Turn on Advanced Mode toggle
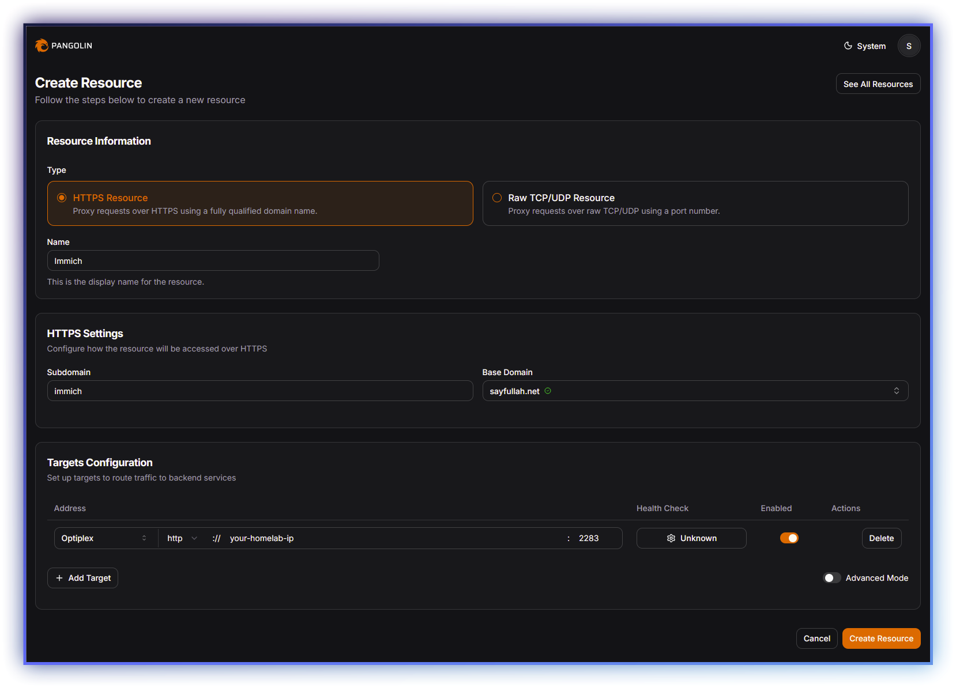 click(x=831, y=578)
